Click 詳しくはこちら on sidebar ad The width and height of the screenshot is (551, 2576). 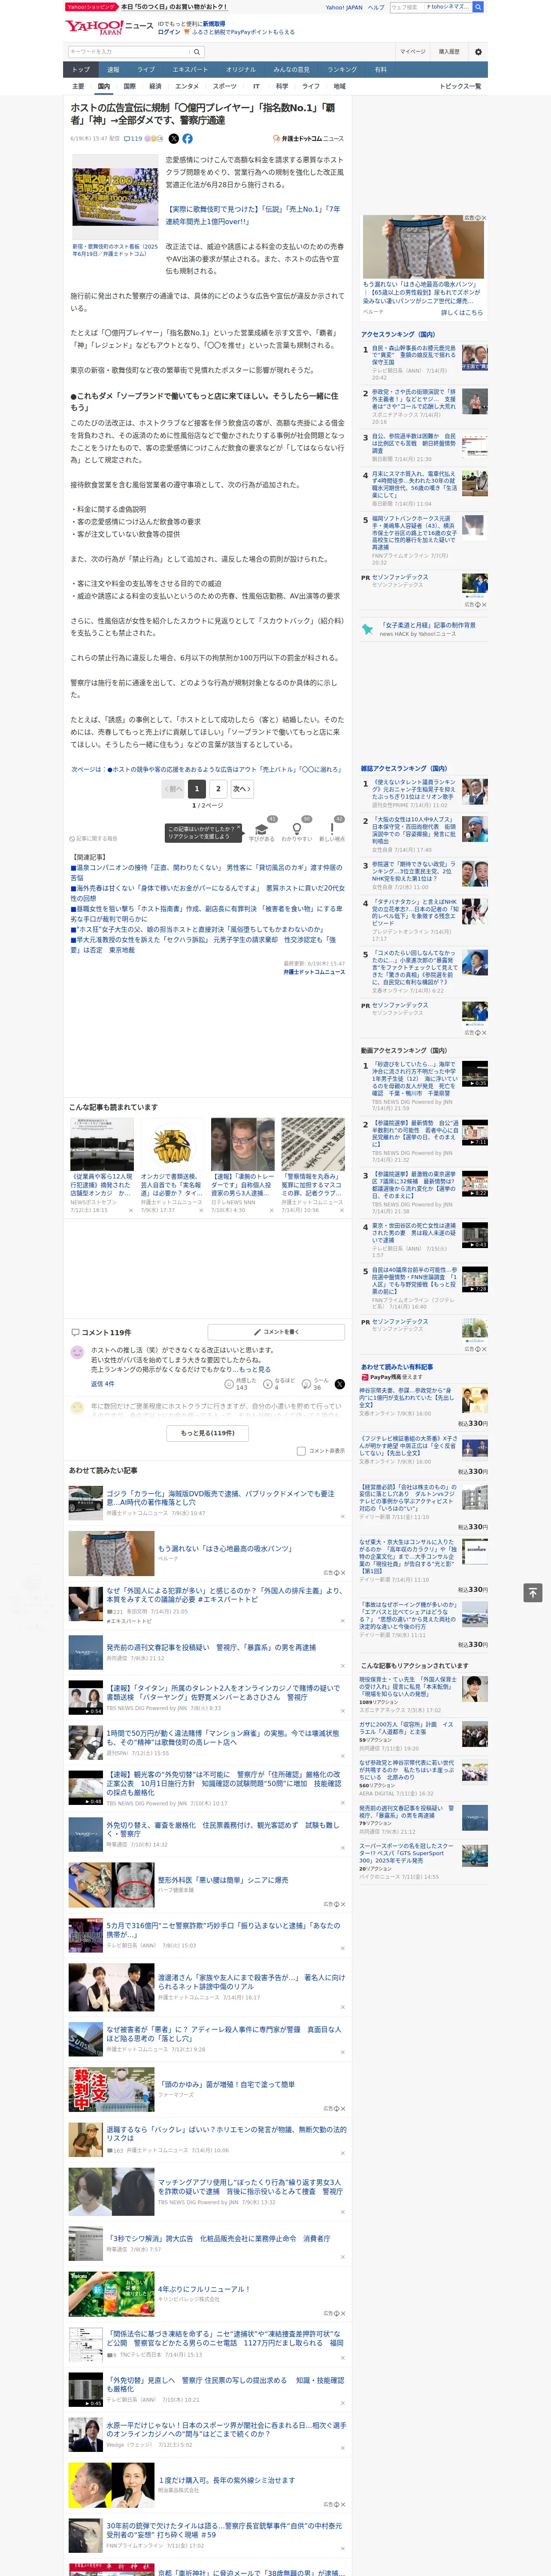click(x=462, y=313)
